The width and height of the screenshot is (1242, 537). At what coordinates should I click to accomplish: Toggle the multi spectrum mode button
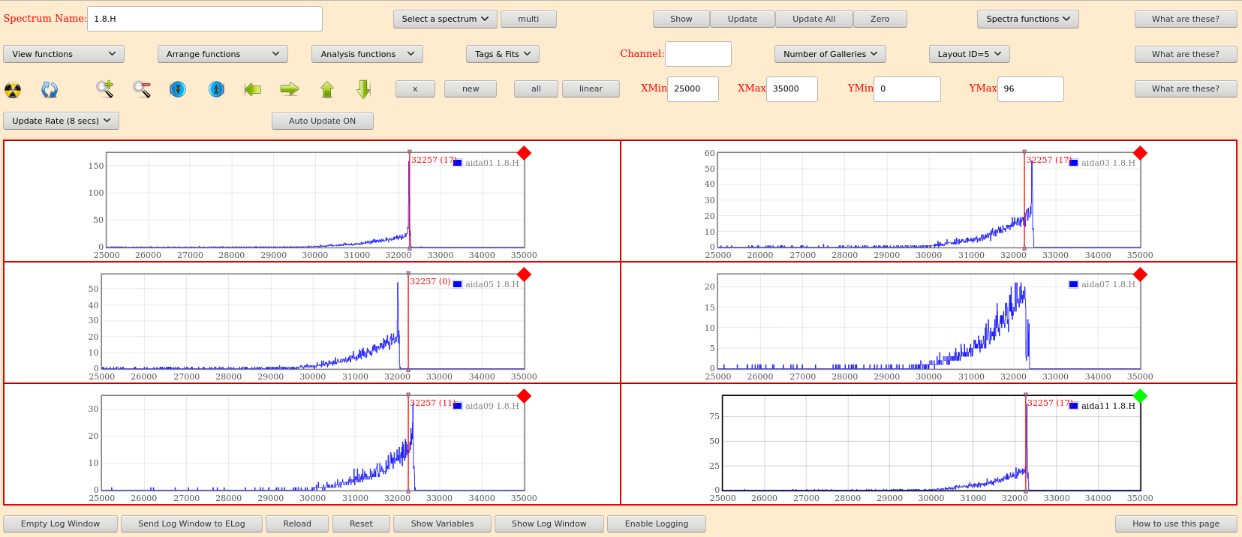(x=528, y=19)
